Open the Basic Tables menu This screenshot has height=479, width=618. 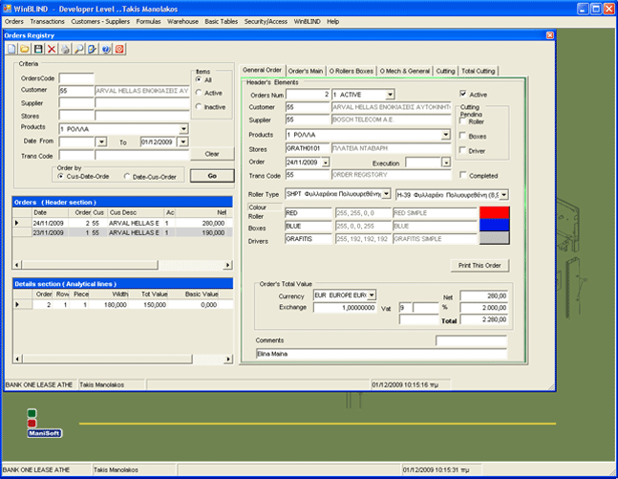221,21
